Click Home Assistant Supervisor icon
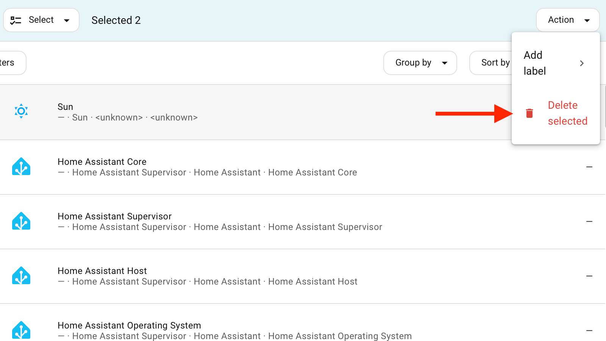Screen dimensions: 606x341 click(21, 221)
